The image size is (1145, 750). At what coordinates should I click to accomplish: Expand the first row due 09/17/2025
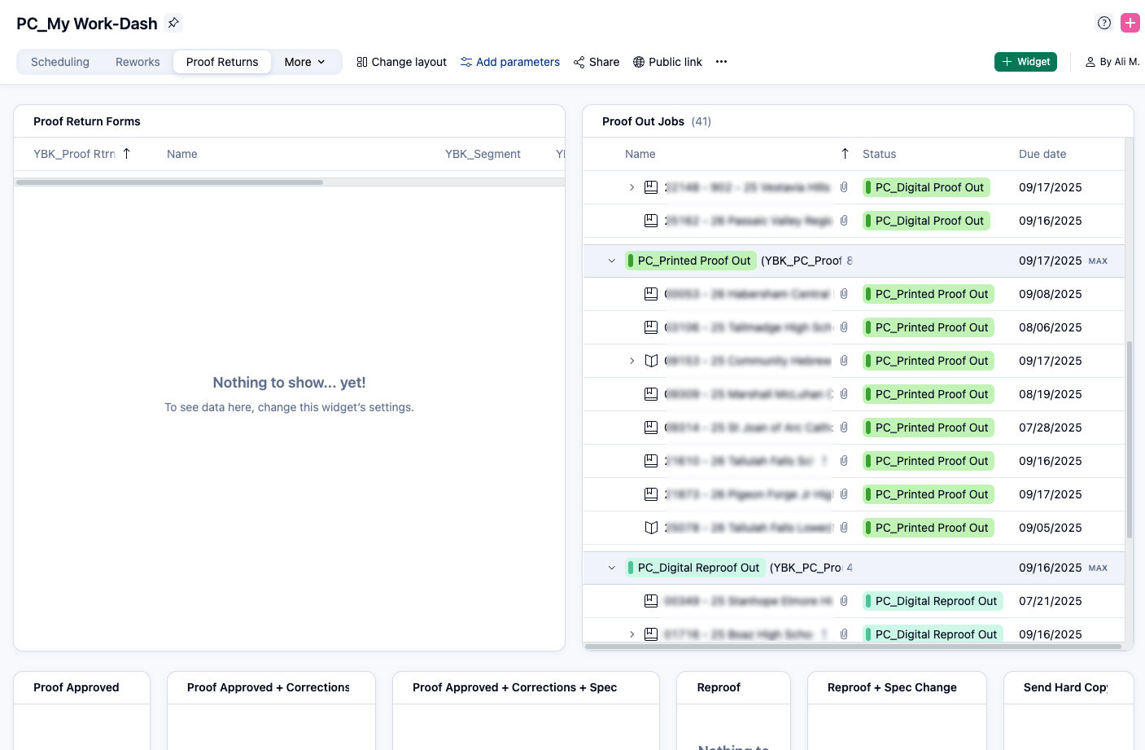(x=631, y=187)
